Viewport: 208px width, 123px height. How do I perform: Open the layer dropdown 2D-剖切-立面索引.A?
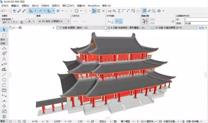[53, 21]
